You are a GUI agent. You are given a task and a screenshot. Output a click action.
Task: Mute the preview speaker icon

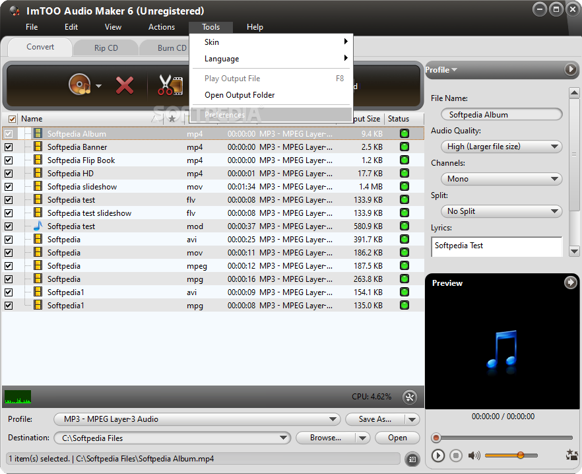[474, 456]
